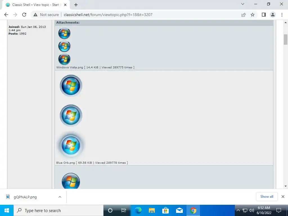Open Microsoft Store from taskbar
The image size is (288, 216).
[165, 210]
